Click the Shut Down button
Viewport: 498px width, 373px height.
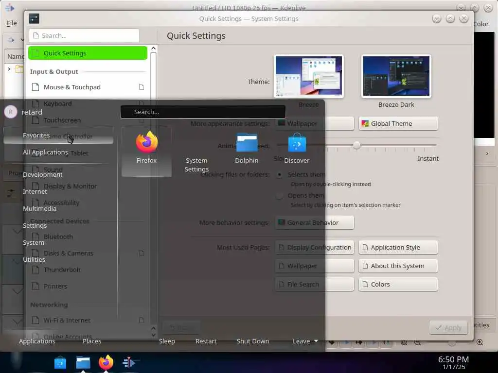click(253, 341)
